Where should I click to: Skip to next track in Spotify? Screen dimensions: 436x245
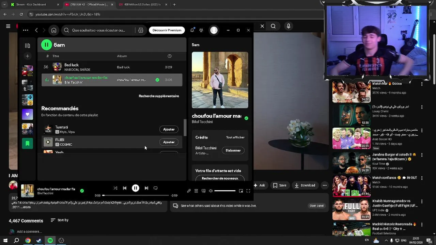[146, 188]
